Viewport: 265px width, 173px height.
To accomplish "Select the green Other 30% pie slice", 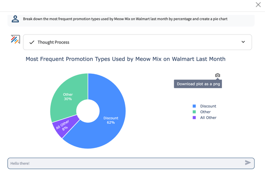I will (67, 96).
